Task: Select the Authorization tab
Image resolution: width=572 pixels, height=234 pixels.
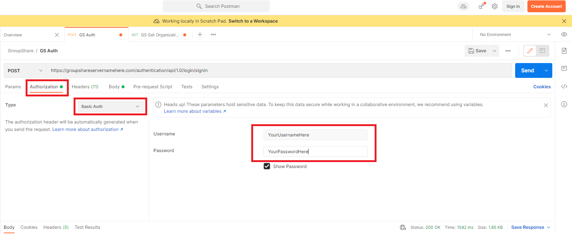Action: (46, 87)
